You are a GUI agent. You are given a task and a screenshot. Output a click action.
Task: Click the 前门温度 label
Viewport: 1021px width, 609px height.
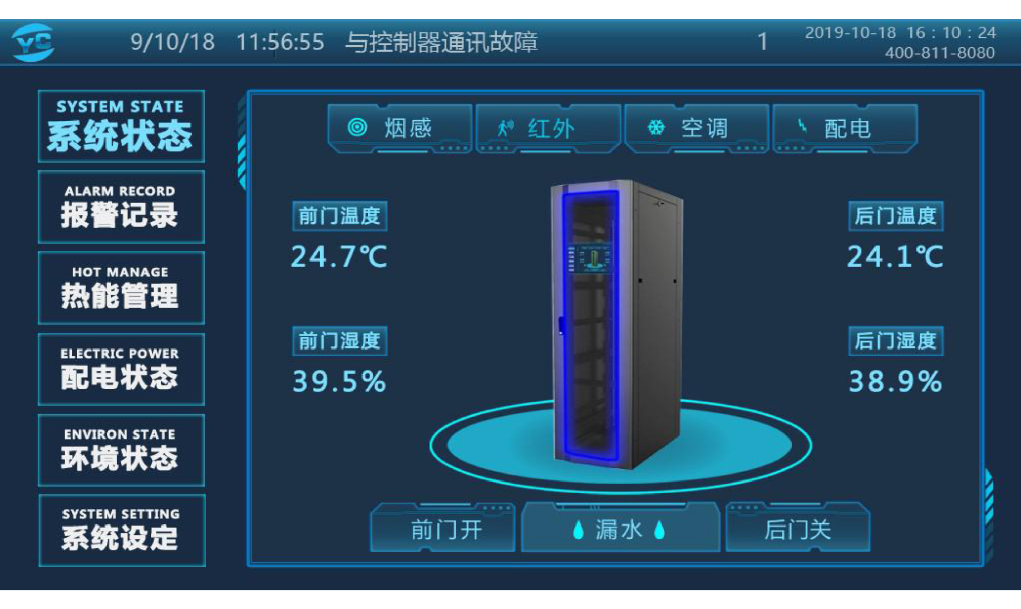click(339, 216)
